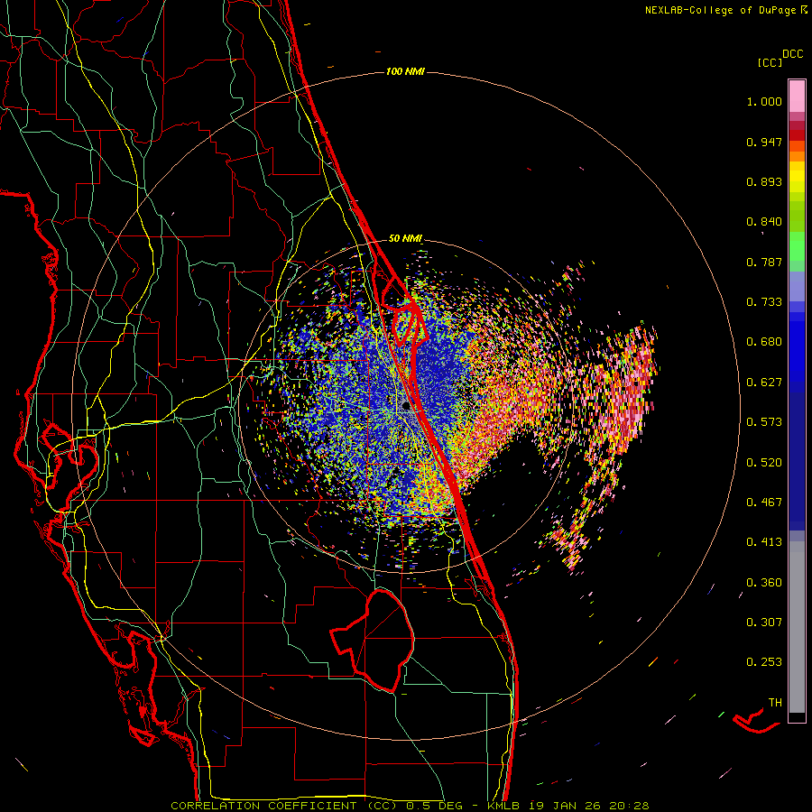Click the Lake Okeechobee red outline
812x812 pixels.
point(373,640)
